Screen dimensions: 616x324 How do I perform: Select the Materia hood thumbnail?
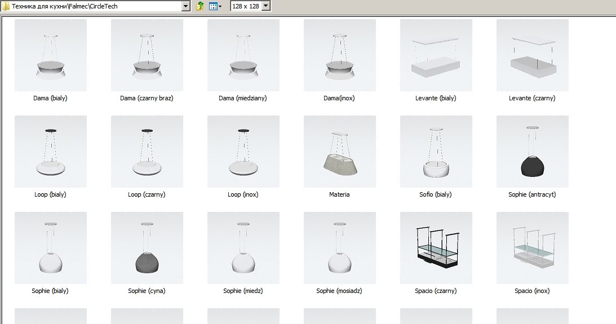[340, 151]
